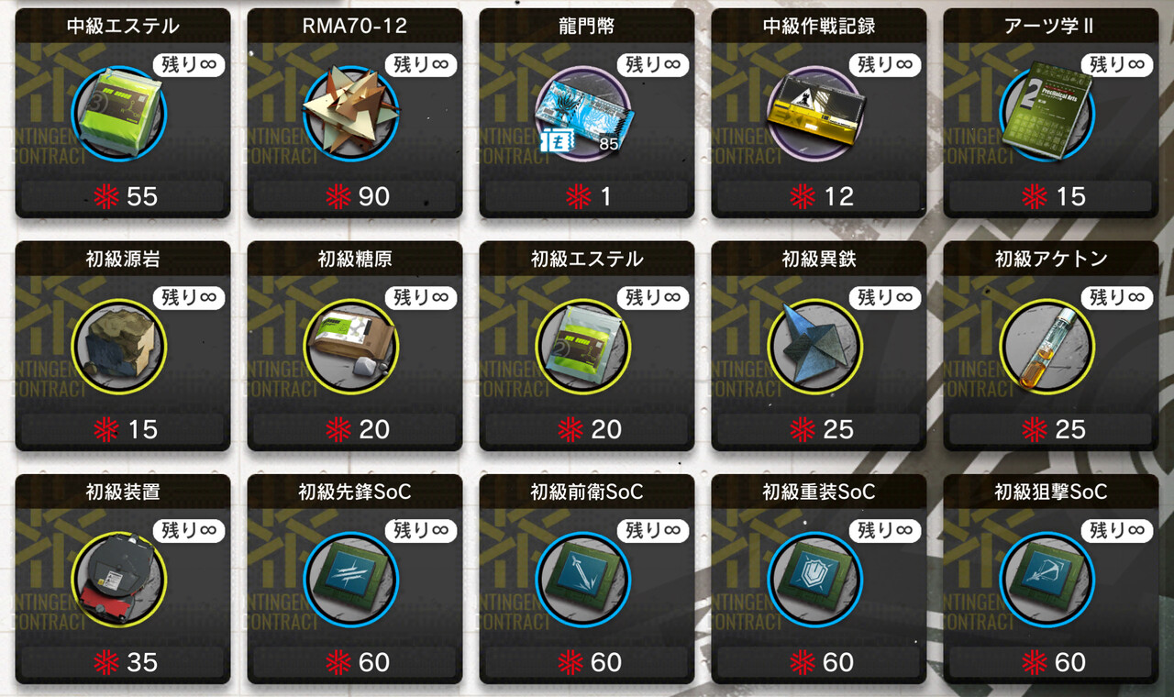Click the 初級前衛SoC title label
Viewport: 1174px width, 697px height.
[x=587, y=492]
